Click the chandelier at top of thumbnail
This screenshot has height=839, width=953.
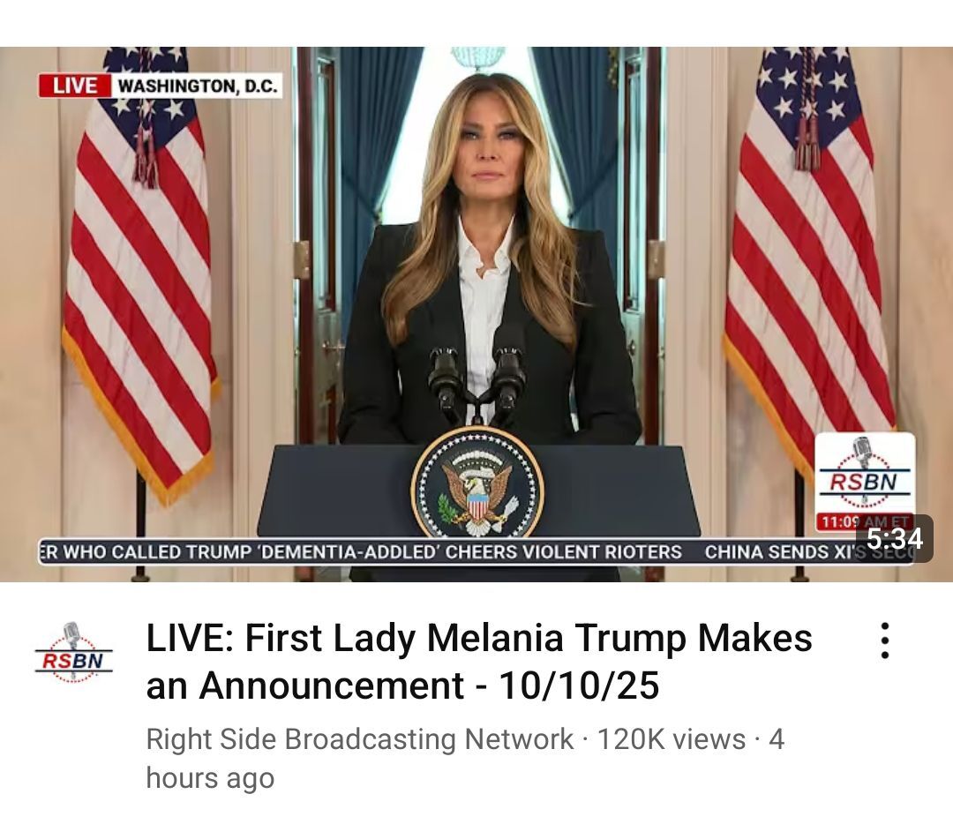477,57
